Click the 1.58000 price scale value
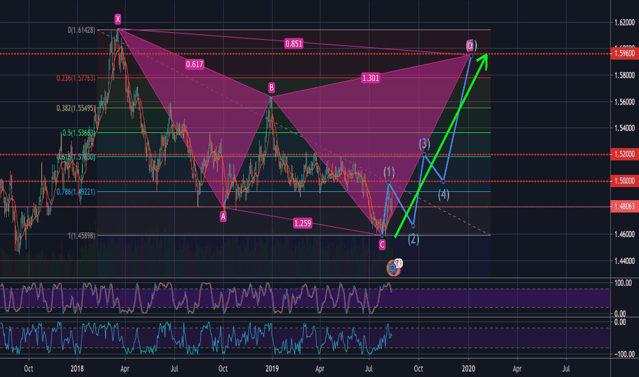 (625, 75)
